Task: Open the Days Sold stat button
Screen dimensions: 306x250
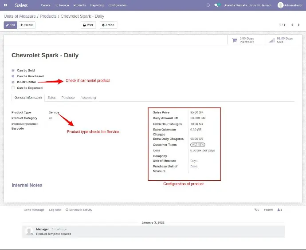Action: 283,40
